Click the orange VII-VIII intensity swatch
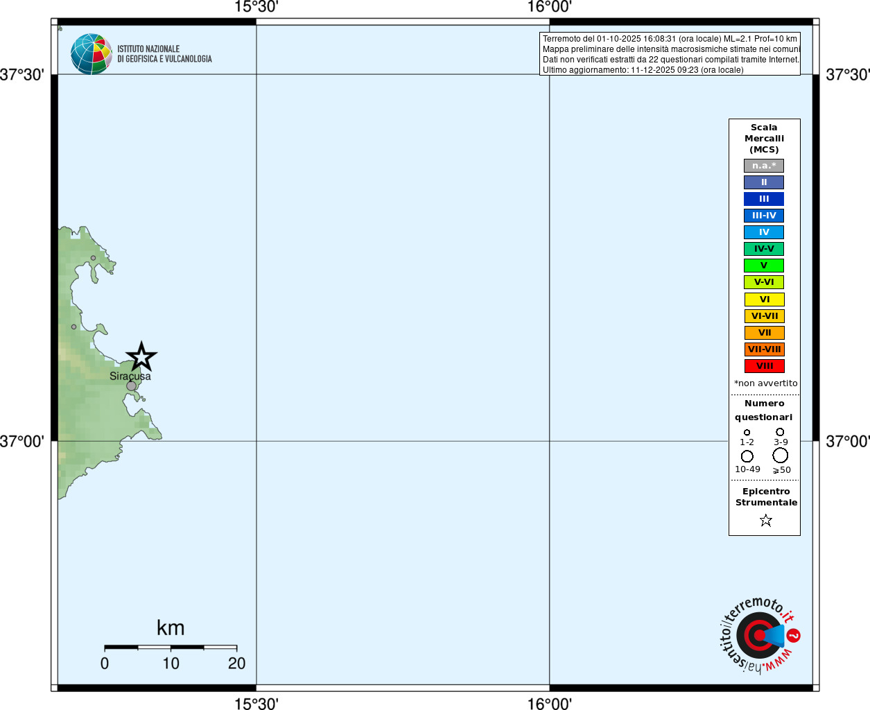Screen dimensions: 870x710 [764, 349]
